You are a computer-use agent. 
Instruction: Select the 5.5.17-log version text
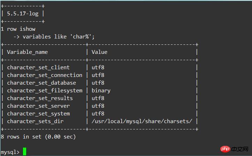point(23,14)
